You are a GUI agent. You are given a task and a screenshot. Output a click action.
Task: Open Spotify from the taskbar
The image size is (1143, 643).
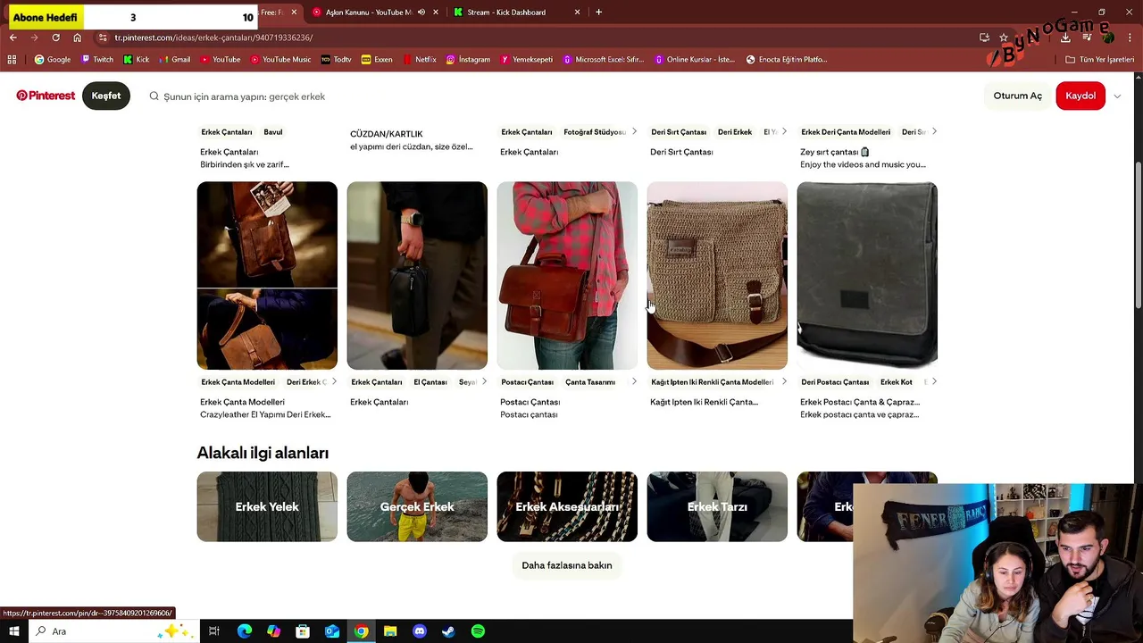[x=478, y=631]
